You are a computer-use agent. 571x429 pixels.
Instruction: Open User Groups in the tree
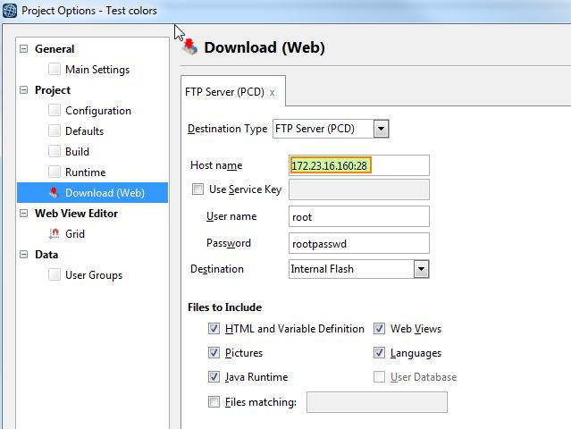tap(94, 275)
